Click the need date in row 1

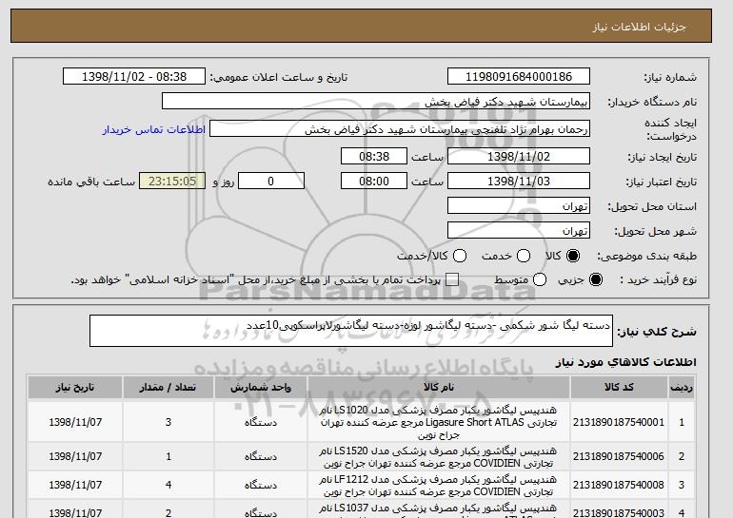pos(75,422)
